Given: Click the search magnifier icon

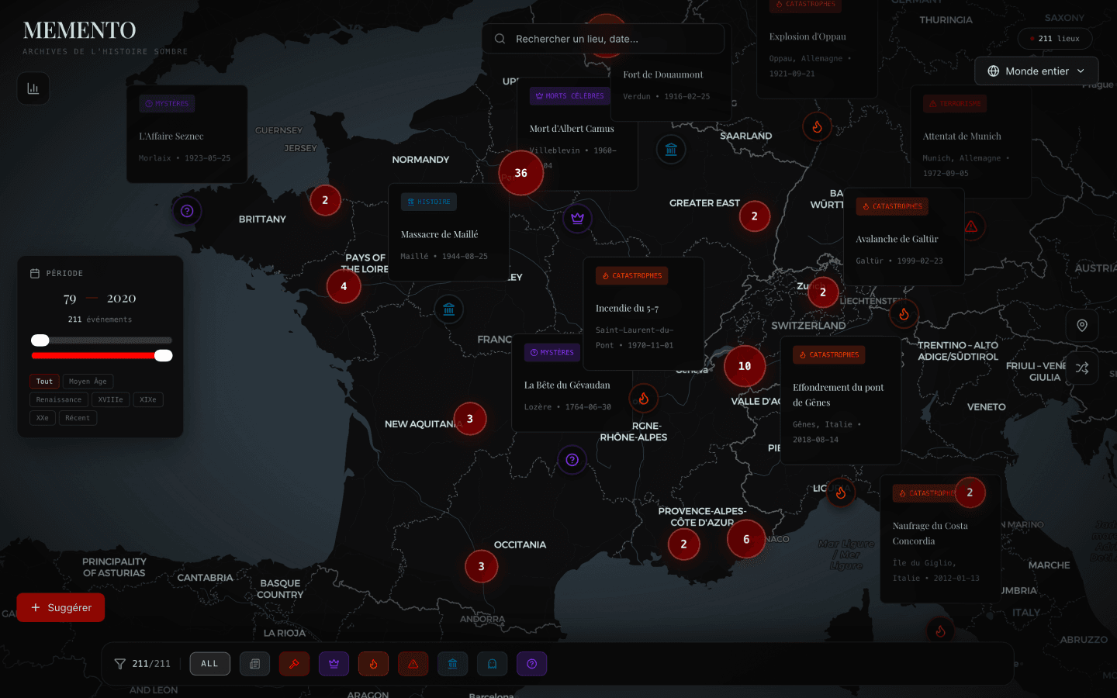Looking at the screenshot, I should click(x=500, y=39).
